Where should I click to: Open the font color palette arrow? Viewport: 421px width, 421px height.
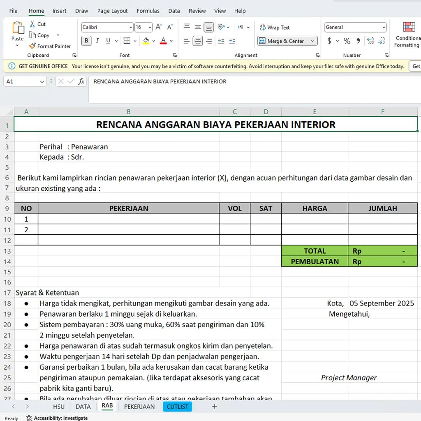point(171,41)
